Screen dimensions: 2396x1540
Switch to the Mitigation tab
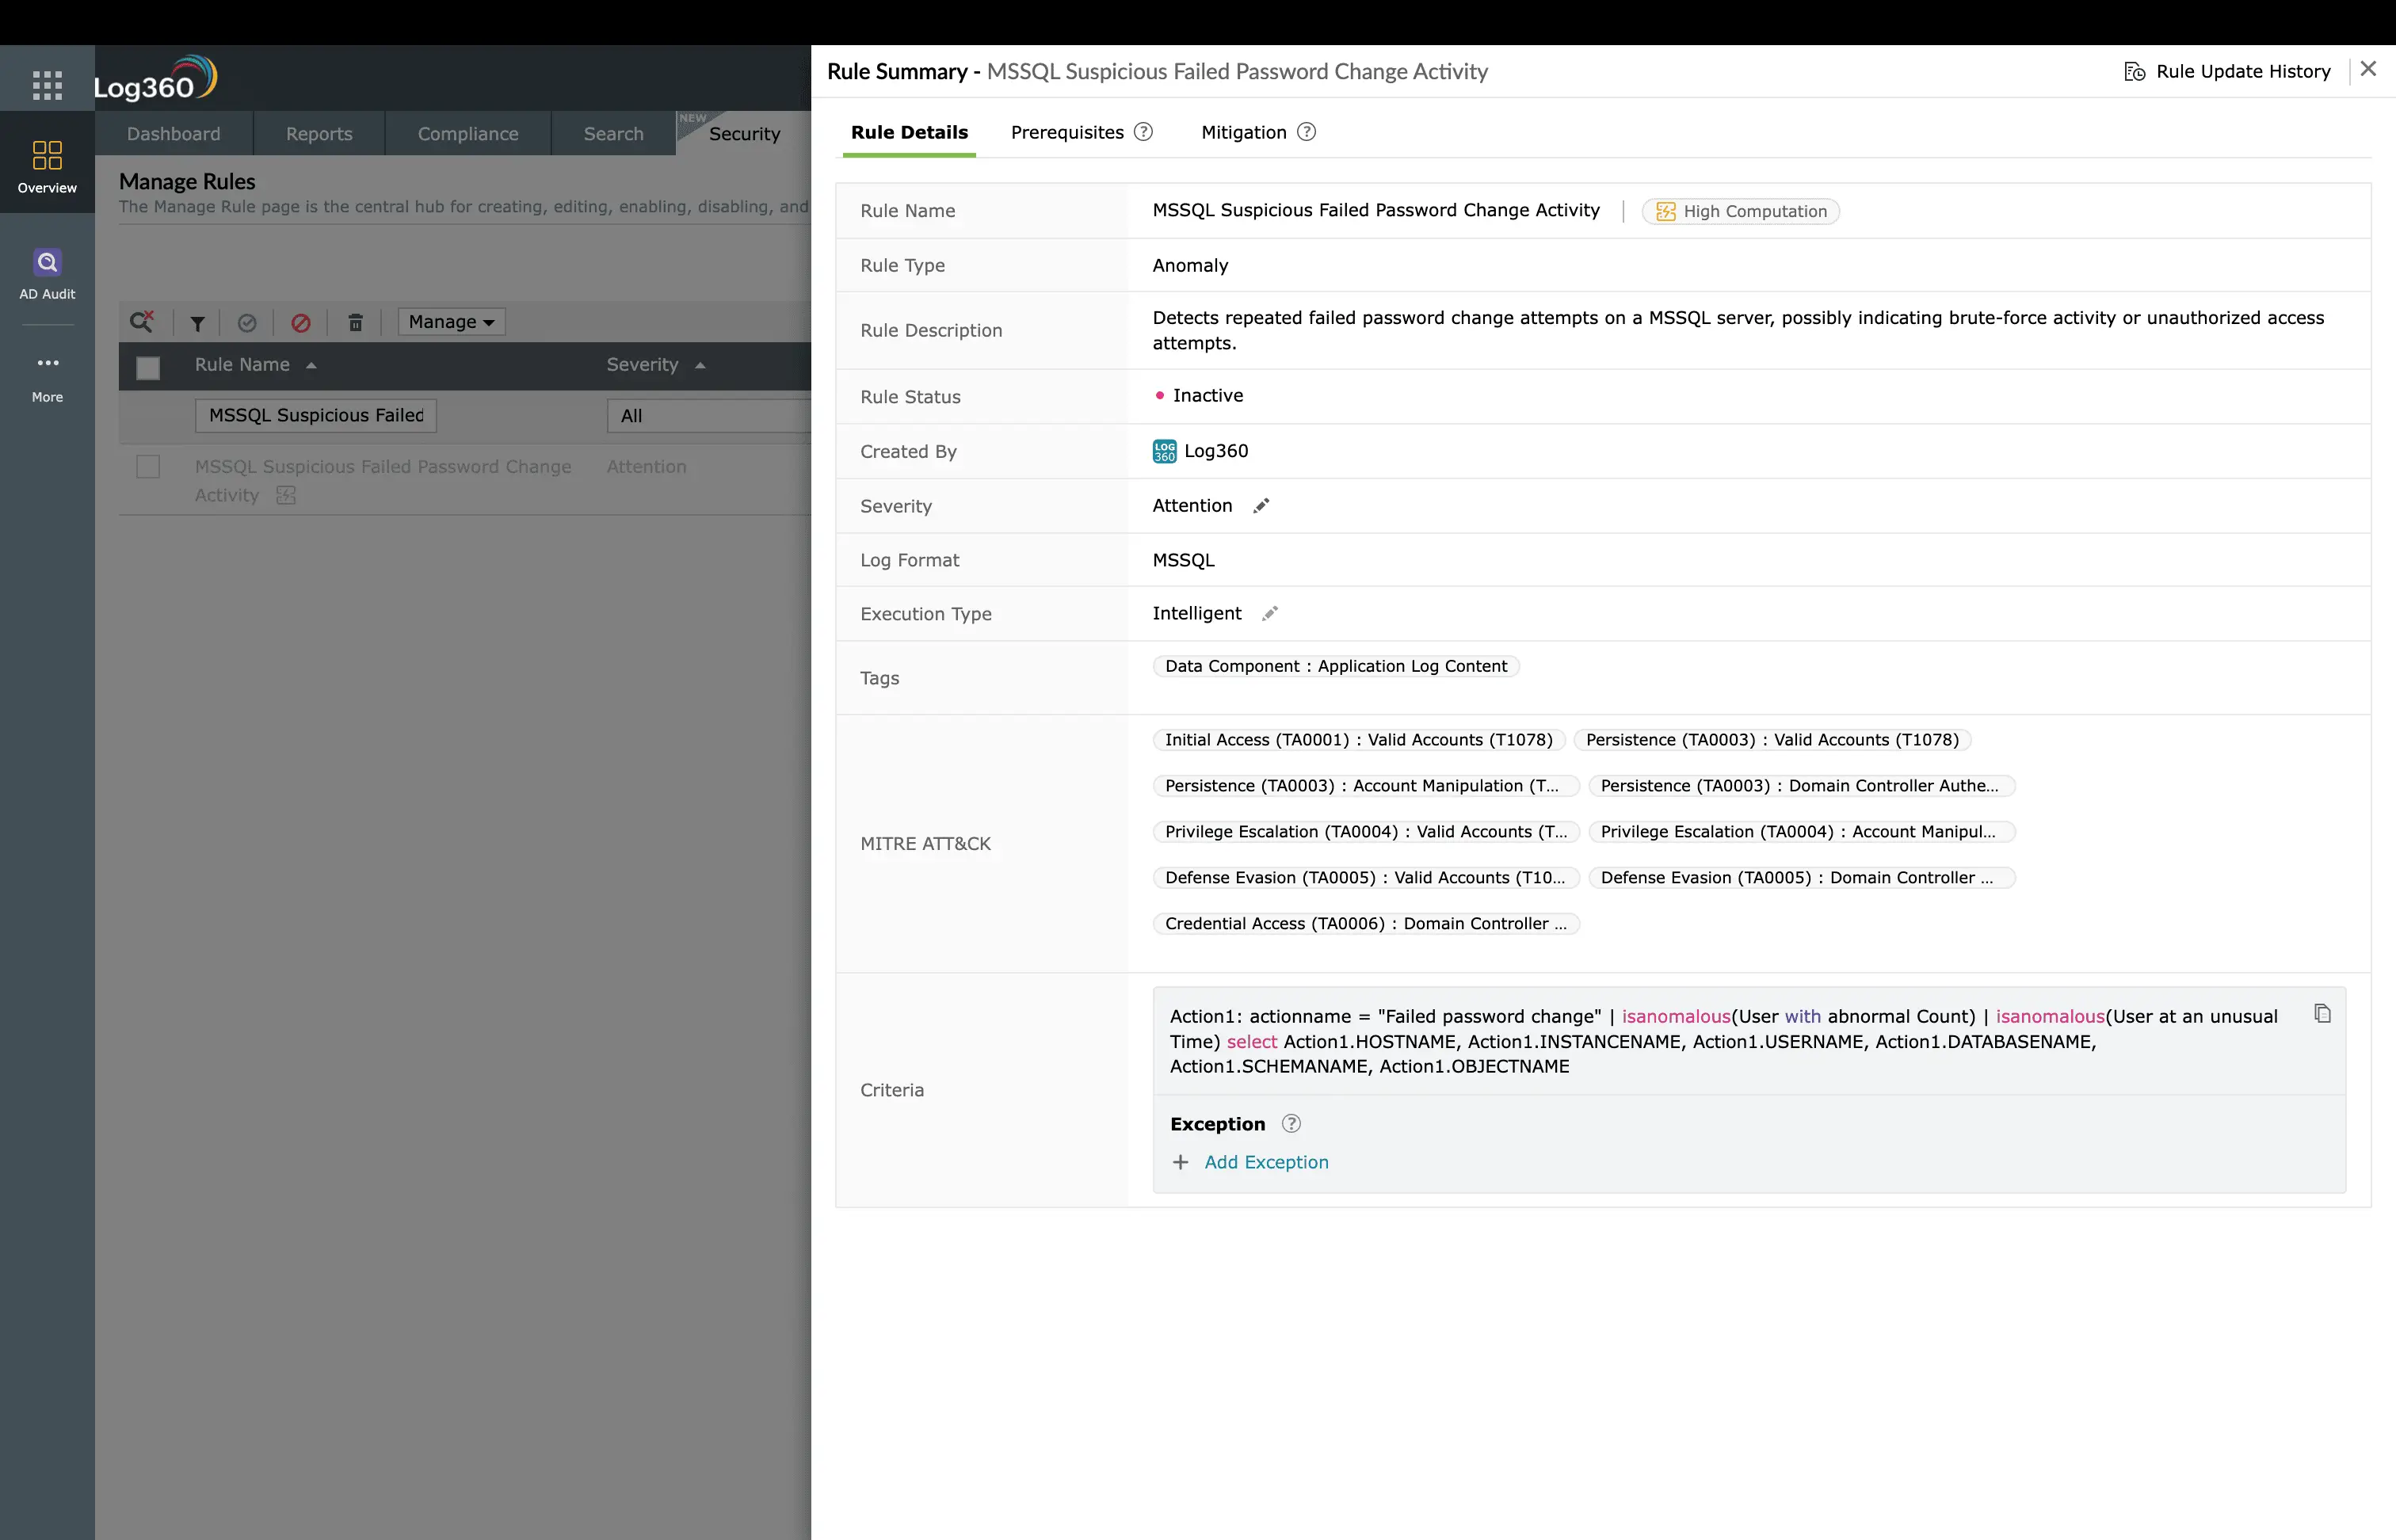pos(1243,132)
